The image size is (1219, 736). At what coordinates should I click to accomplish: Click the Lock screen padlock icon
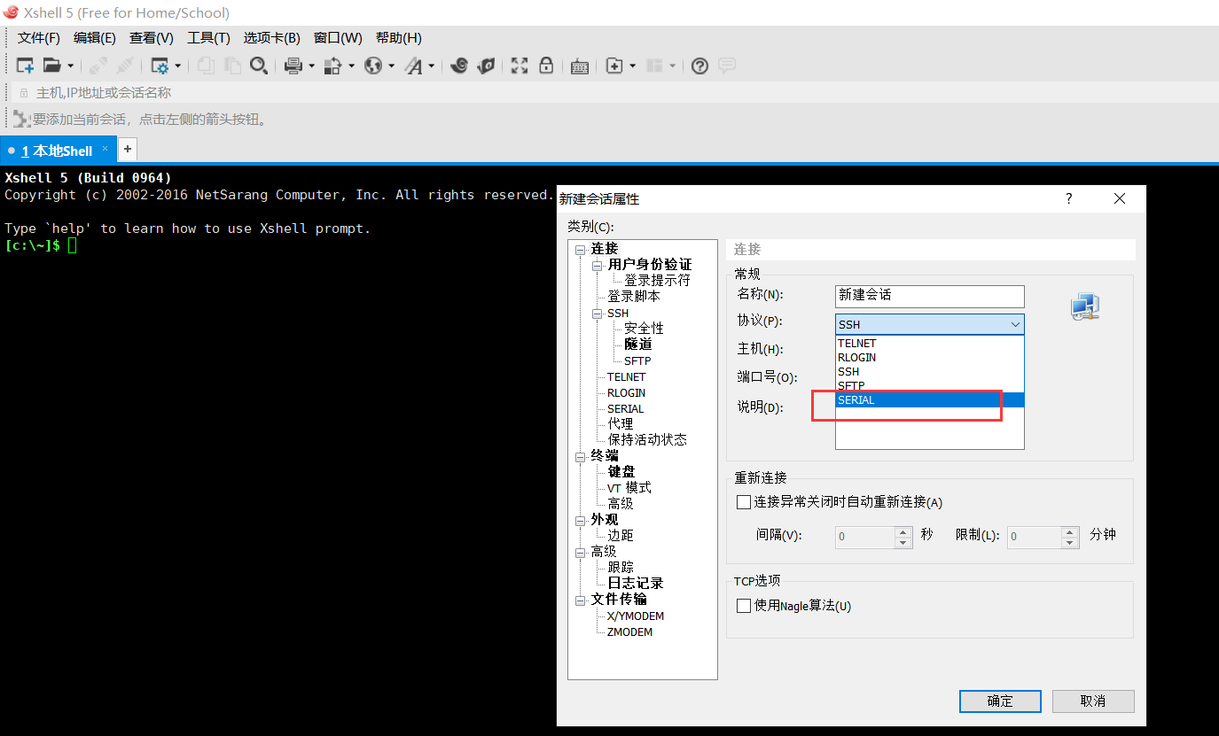(546, 66)
